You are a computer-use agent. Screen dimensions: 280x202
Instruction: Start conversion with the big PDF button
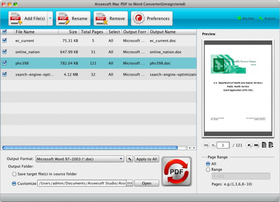pos(177,171)
